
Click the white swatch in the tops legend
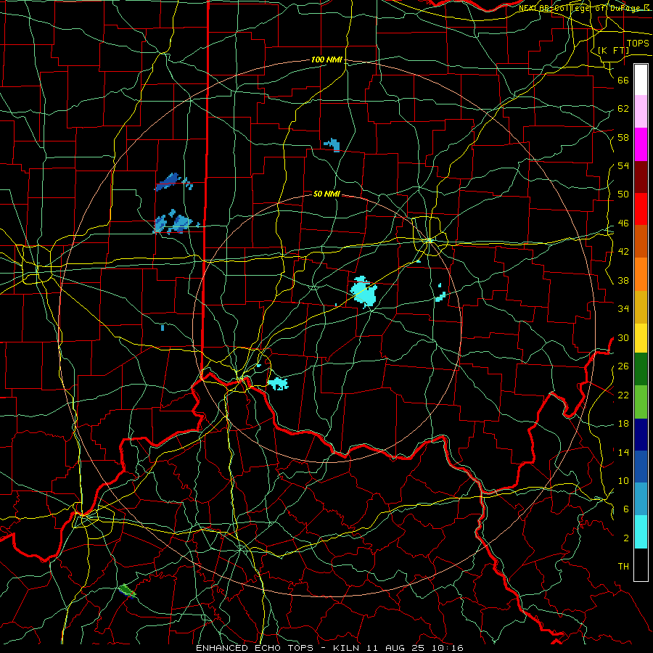pos(641,80)
